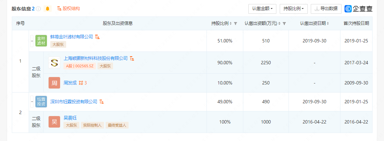
Task: Click equity tree icon beside 上海顺灏新材料科技
Action: 132,59
